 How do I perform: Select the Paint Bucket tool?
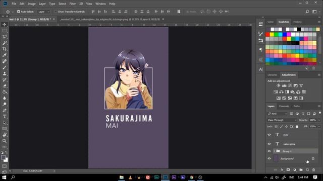[x=5, y=92]
